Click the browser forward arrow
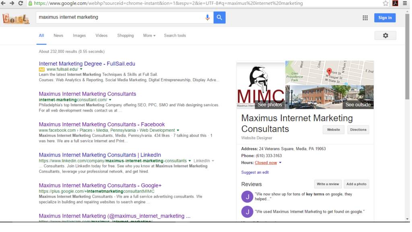This screenshot has height=232, width=412. point(12,3)
